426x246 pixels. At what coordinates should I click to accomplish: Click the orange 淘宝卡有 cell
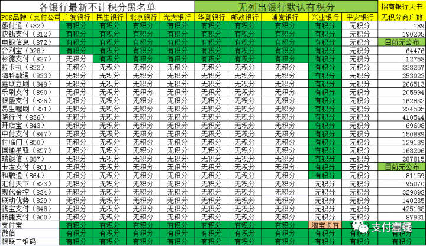tap(325, 225)
